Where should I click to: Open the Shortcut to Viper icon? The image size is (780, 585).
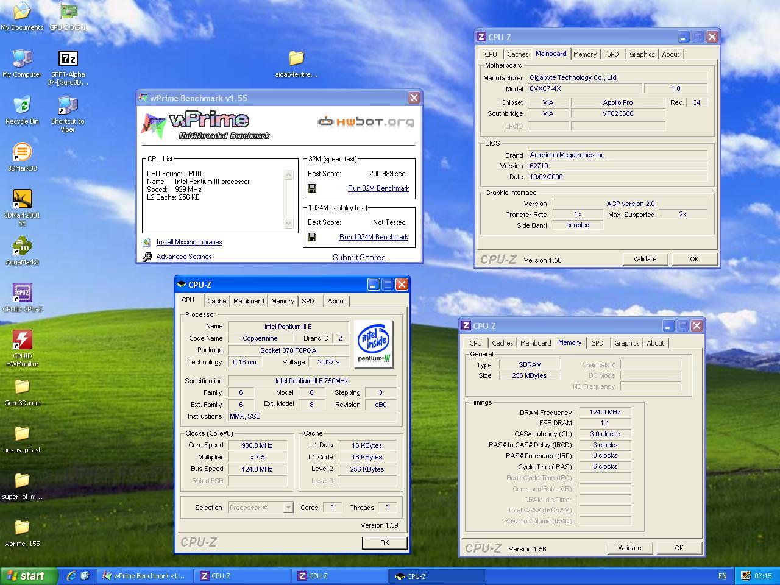point(68,114)
